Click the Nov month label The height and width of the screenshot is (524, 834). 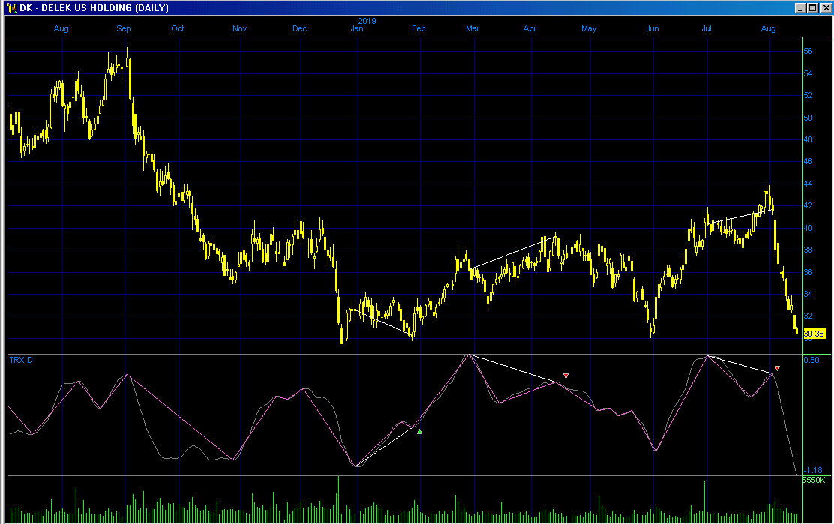(239, 28)
